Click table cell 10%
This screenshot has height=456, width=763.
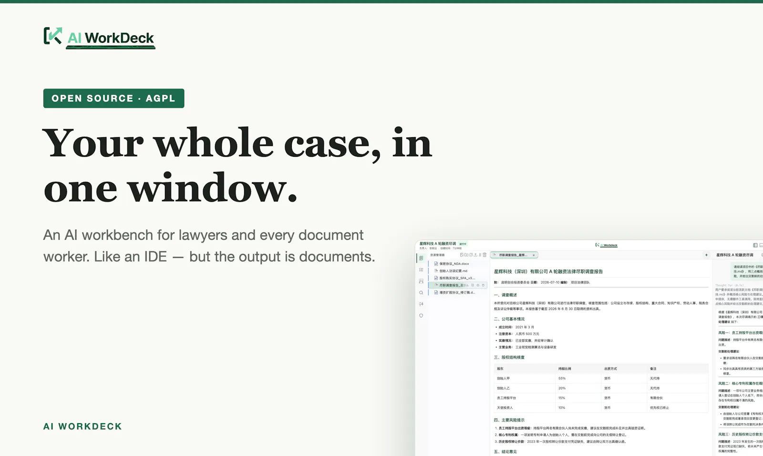tap(562, 408)
